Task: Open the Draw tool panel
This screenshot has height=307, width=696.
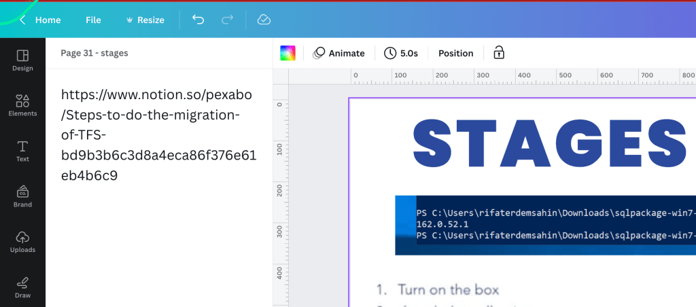Action: point(22,287)
